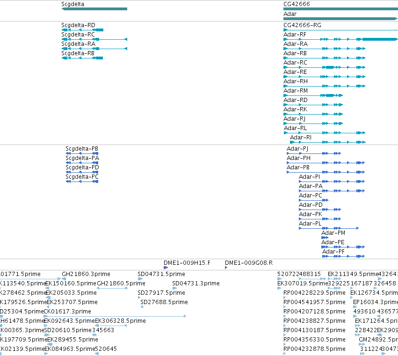Click the thick terminal exon of Adar-RF

coord(379,39)
